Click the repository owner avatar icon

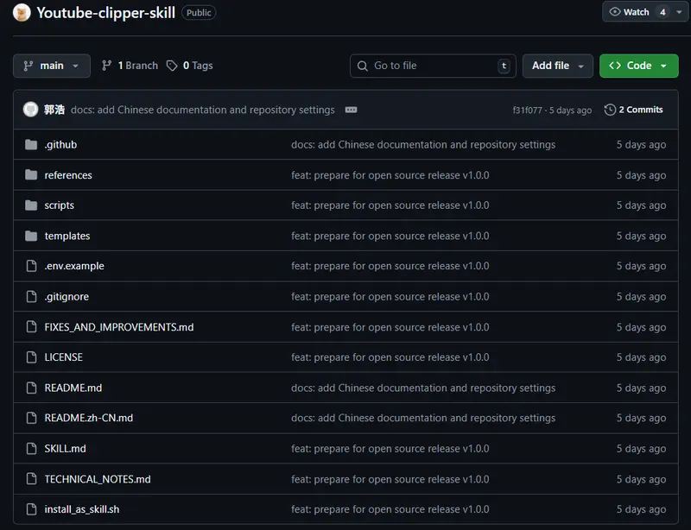pyautogui.click(x=22, y=12)
